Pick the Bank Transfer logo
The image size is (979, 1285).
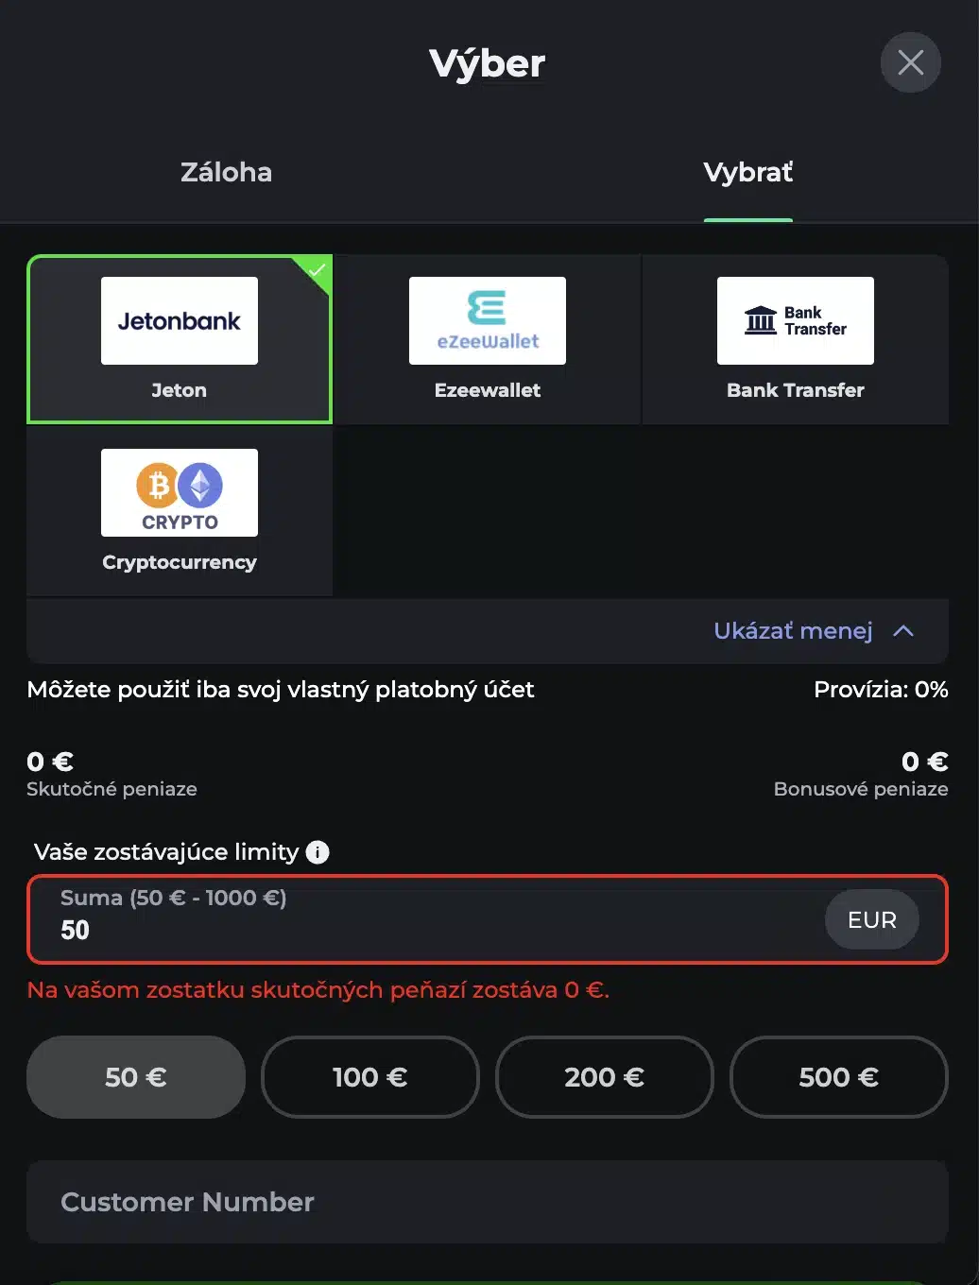[796, 320]
